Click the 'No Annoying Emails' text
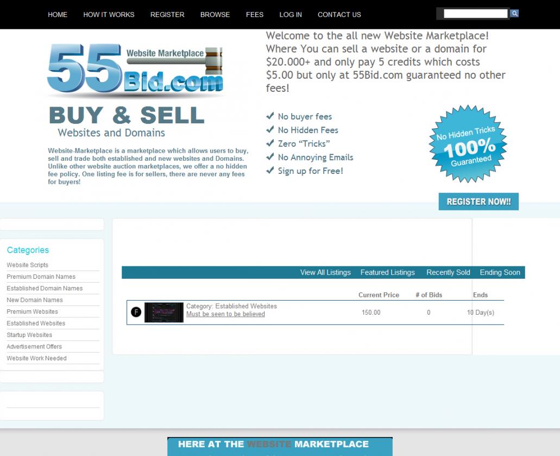The height and width of the screenshot is (456, 560). (x=316, y=157)
